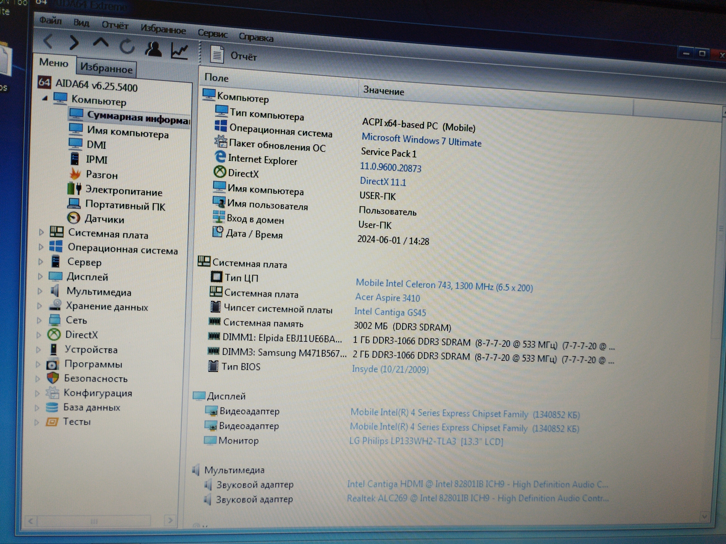The image size is (726, 544).
Task: Click the Тип ЦП processor icon
Action: tap(216, 277)
